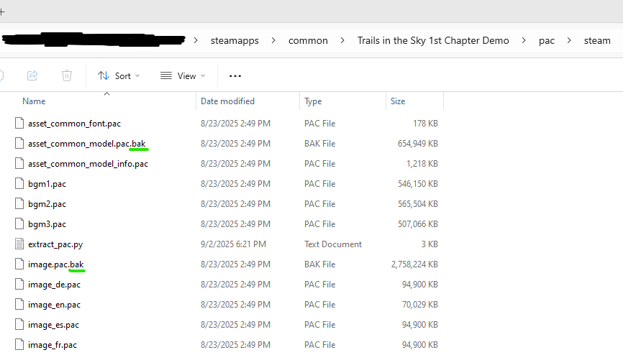Click the 654,949 KB size cell
Image resolution: width=623 pixels, height=355 pixels.
(x=418, y=144)
